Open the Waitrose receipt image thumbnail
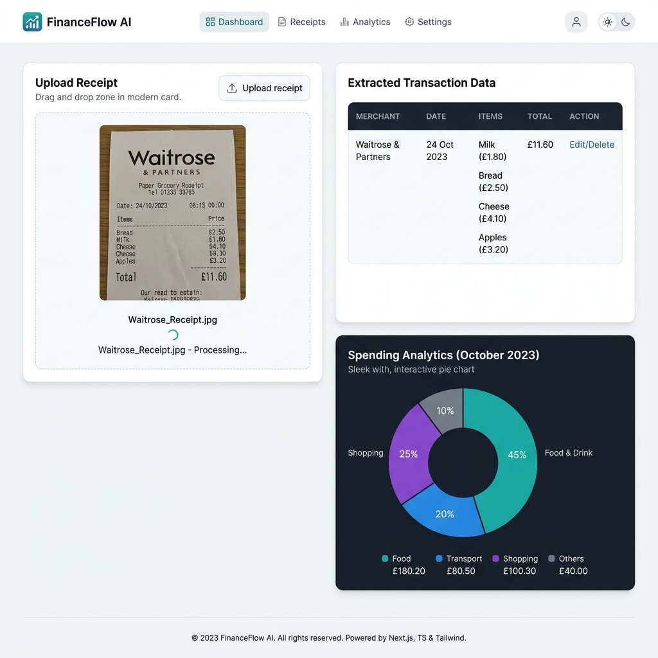Viewport: 658px width, 658px height. point(172,213)
